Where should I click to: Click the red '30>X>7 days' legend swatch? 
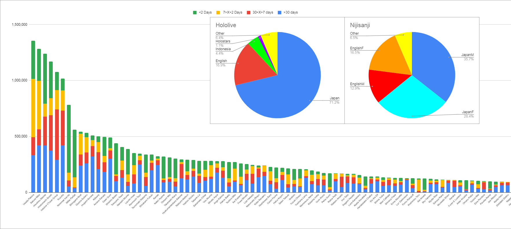point(249,12)
